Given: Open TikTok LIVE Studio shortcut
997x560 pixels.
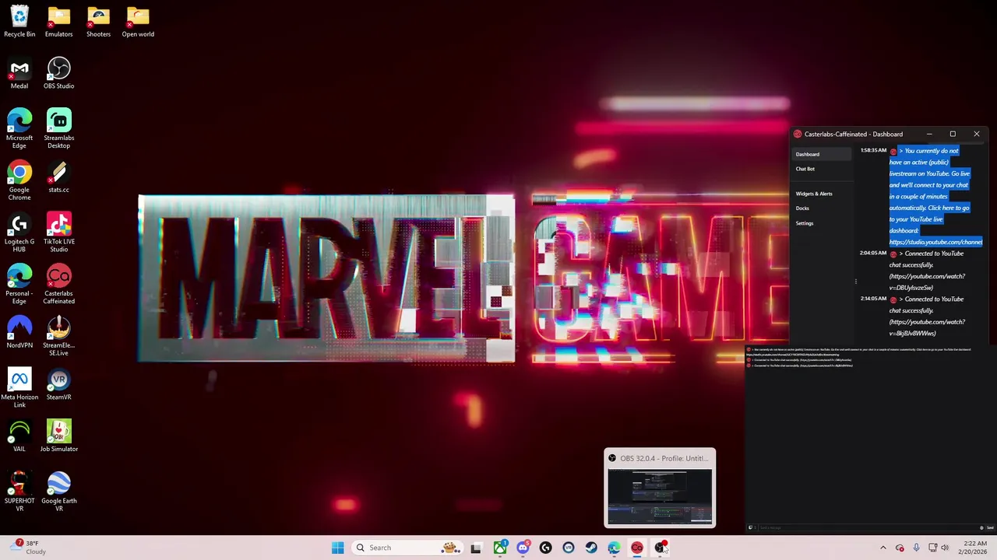Looking at the screenshot, I should point(58,233).
